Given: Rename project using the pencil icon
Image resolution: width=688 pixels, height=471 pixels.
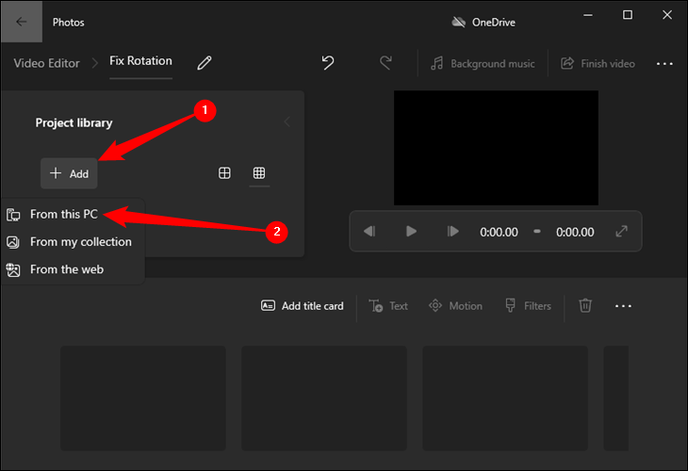Looking at the screenshot, I should click(205, 63).
